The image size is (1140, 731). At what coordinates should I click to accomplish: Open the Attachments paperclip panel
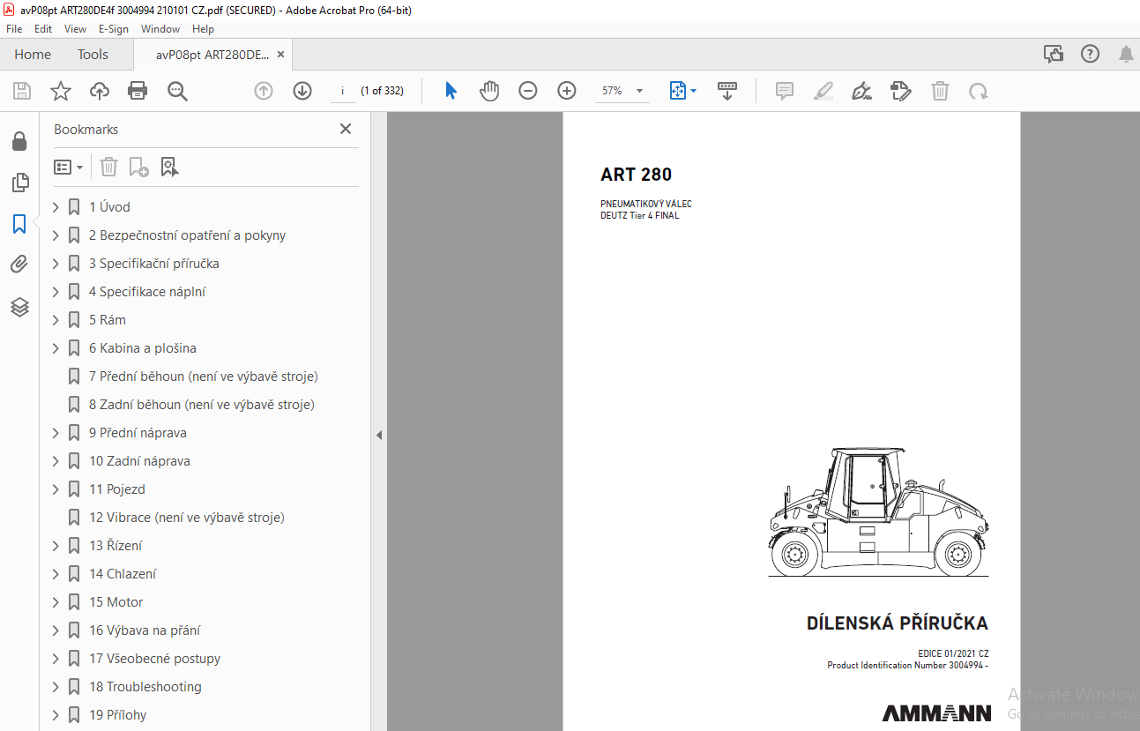[19, 265]
